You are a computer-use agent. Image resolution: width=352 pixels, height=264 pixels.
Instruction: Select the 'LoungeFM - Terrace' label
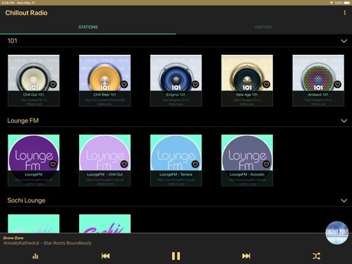tap(176, 175)
